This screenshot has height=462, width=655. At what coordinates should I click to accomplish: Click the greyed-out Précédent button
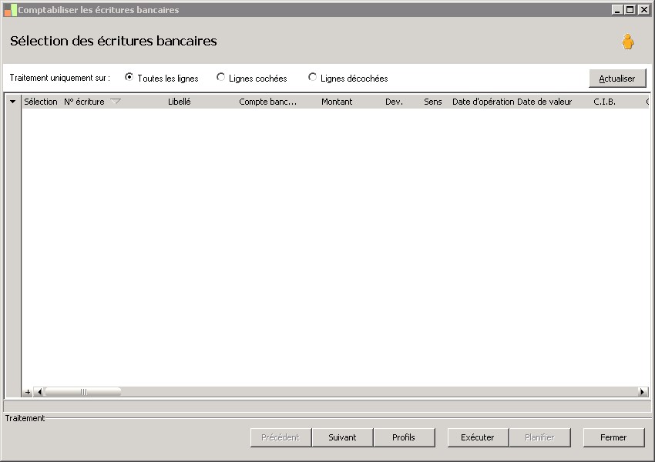pyautogui.click(x=280, y=437)
